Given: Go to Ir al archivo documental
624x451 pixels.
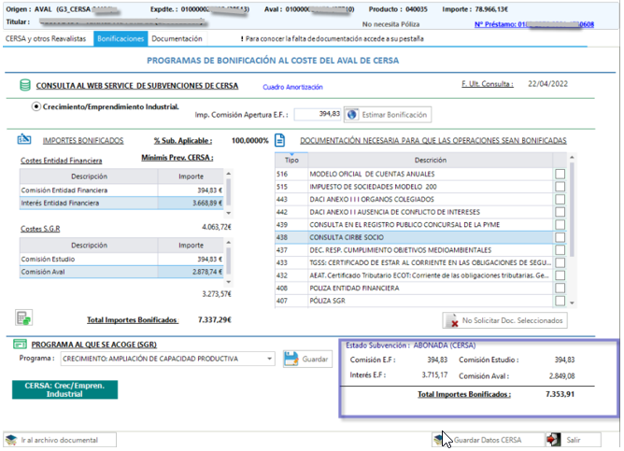Looking at the screenshot, I should point(60,439).
